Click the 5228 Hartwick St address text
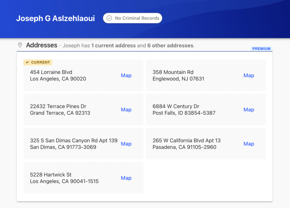Image resolution: width=290 pixels, height=208 pixels. [51, 175]
